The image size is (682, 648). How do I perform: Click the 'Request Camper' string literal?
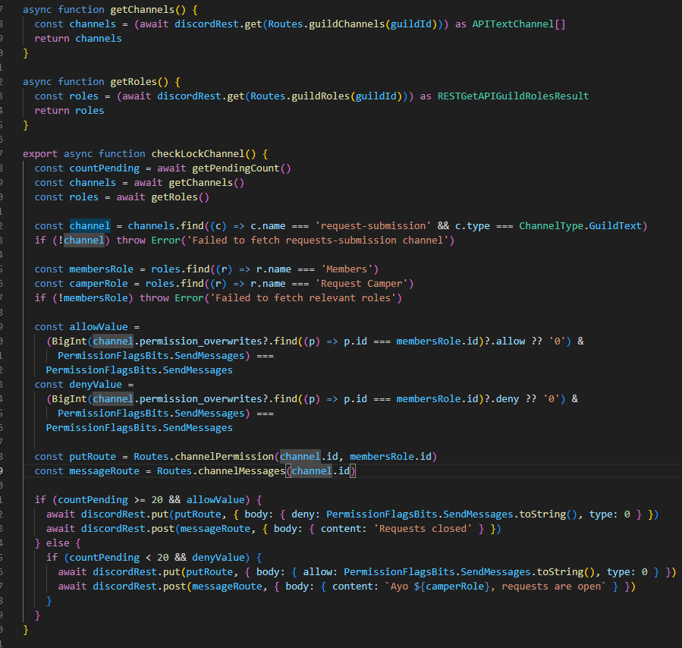coord(361,283)
